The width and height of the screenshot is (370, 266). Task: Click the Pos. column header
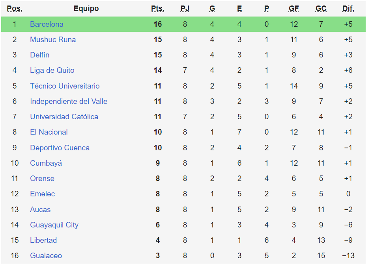15,9
